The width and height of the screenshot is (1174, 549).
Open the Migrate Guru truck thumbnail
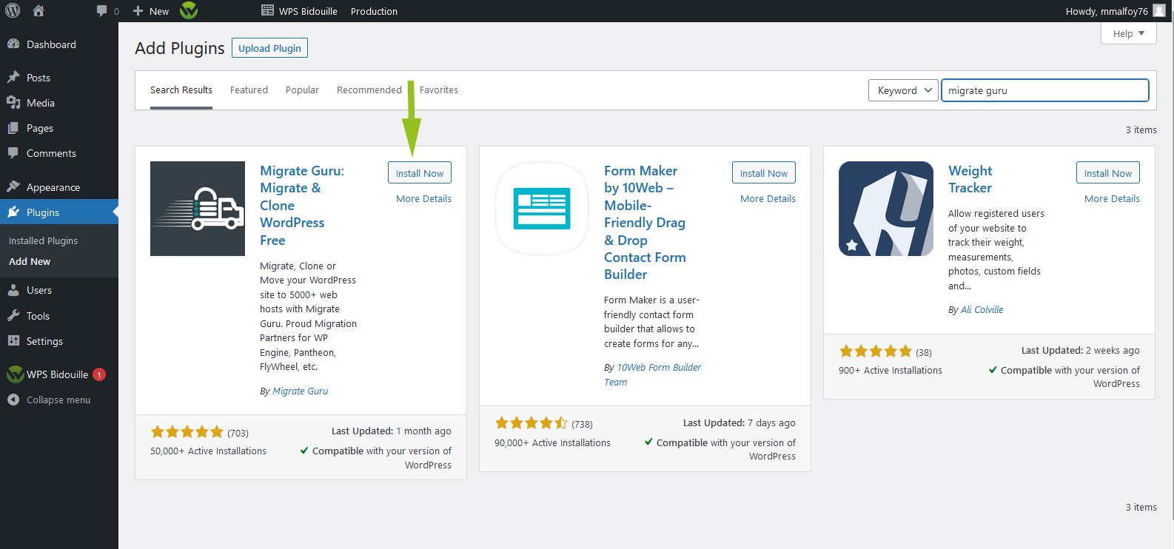[198, 209]
